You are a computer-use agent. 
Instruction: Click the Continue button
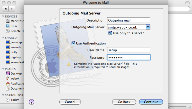151,102
